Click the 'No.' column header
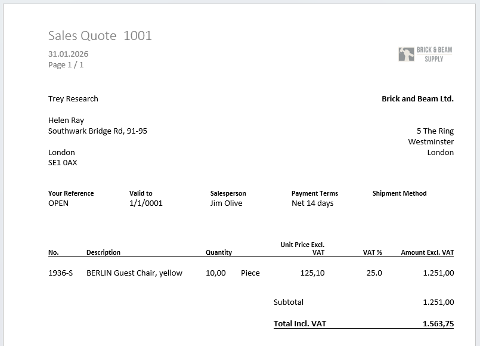The image size is (480, 346). tap(53, 252)
